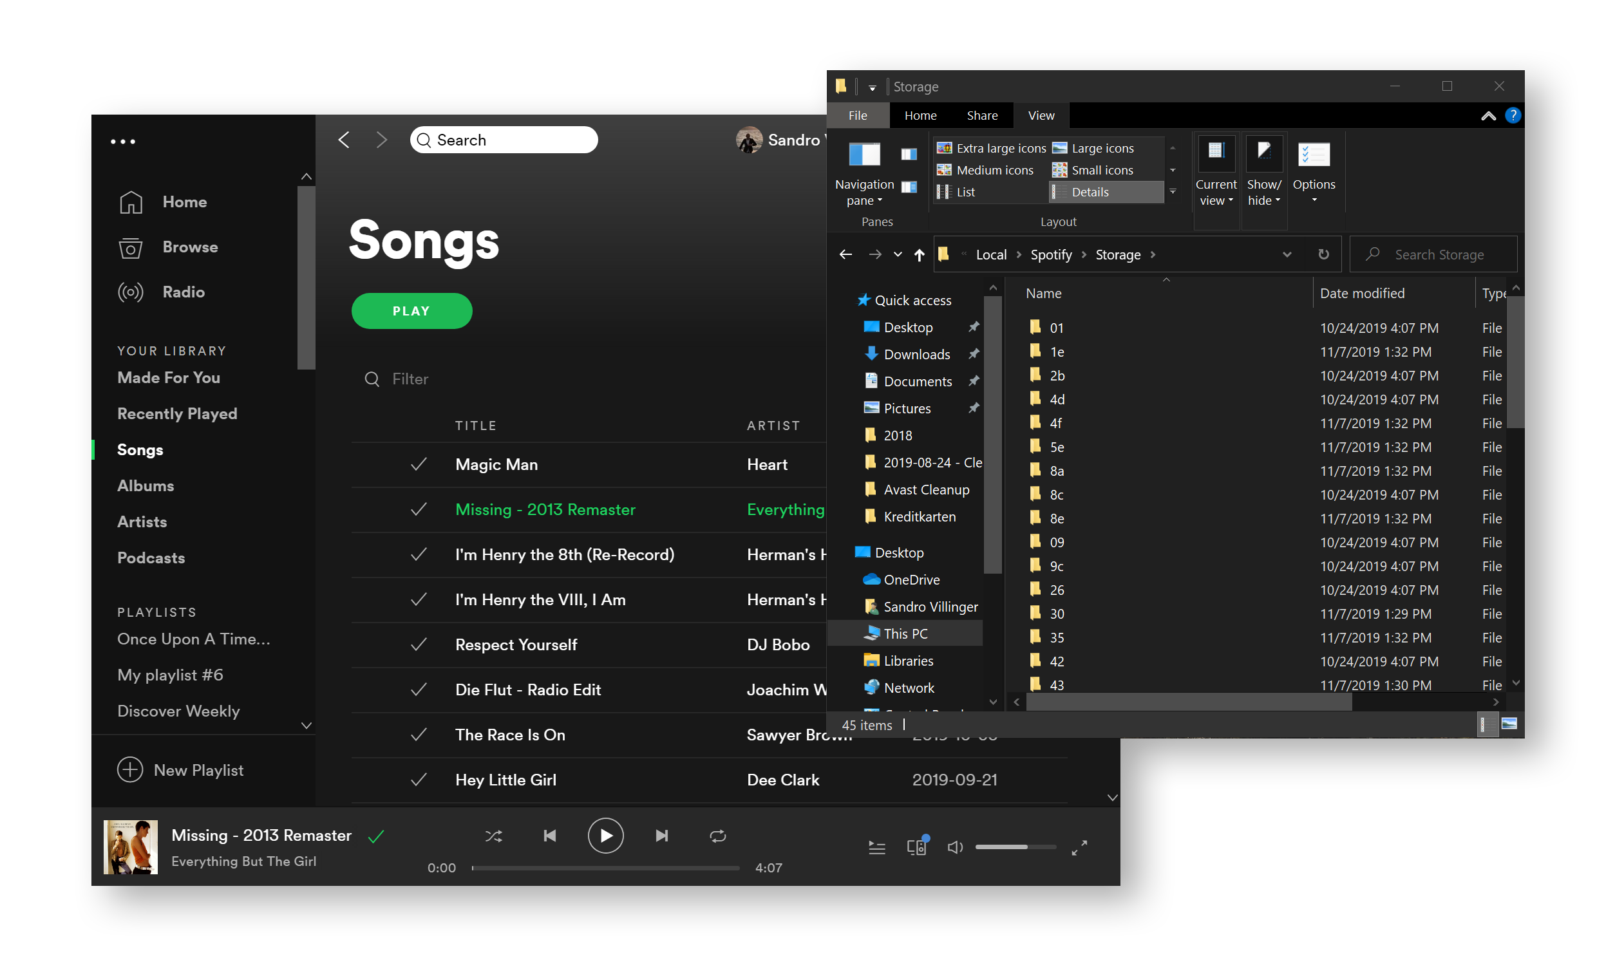Open Browse in Spotify sidebar

click(168, 247)
